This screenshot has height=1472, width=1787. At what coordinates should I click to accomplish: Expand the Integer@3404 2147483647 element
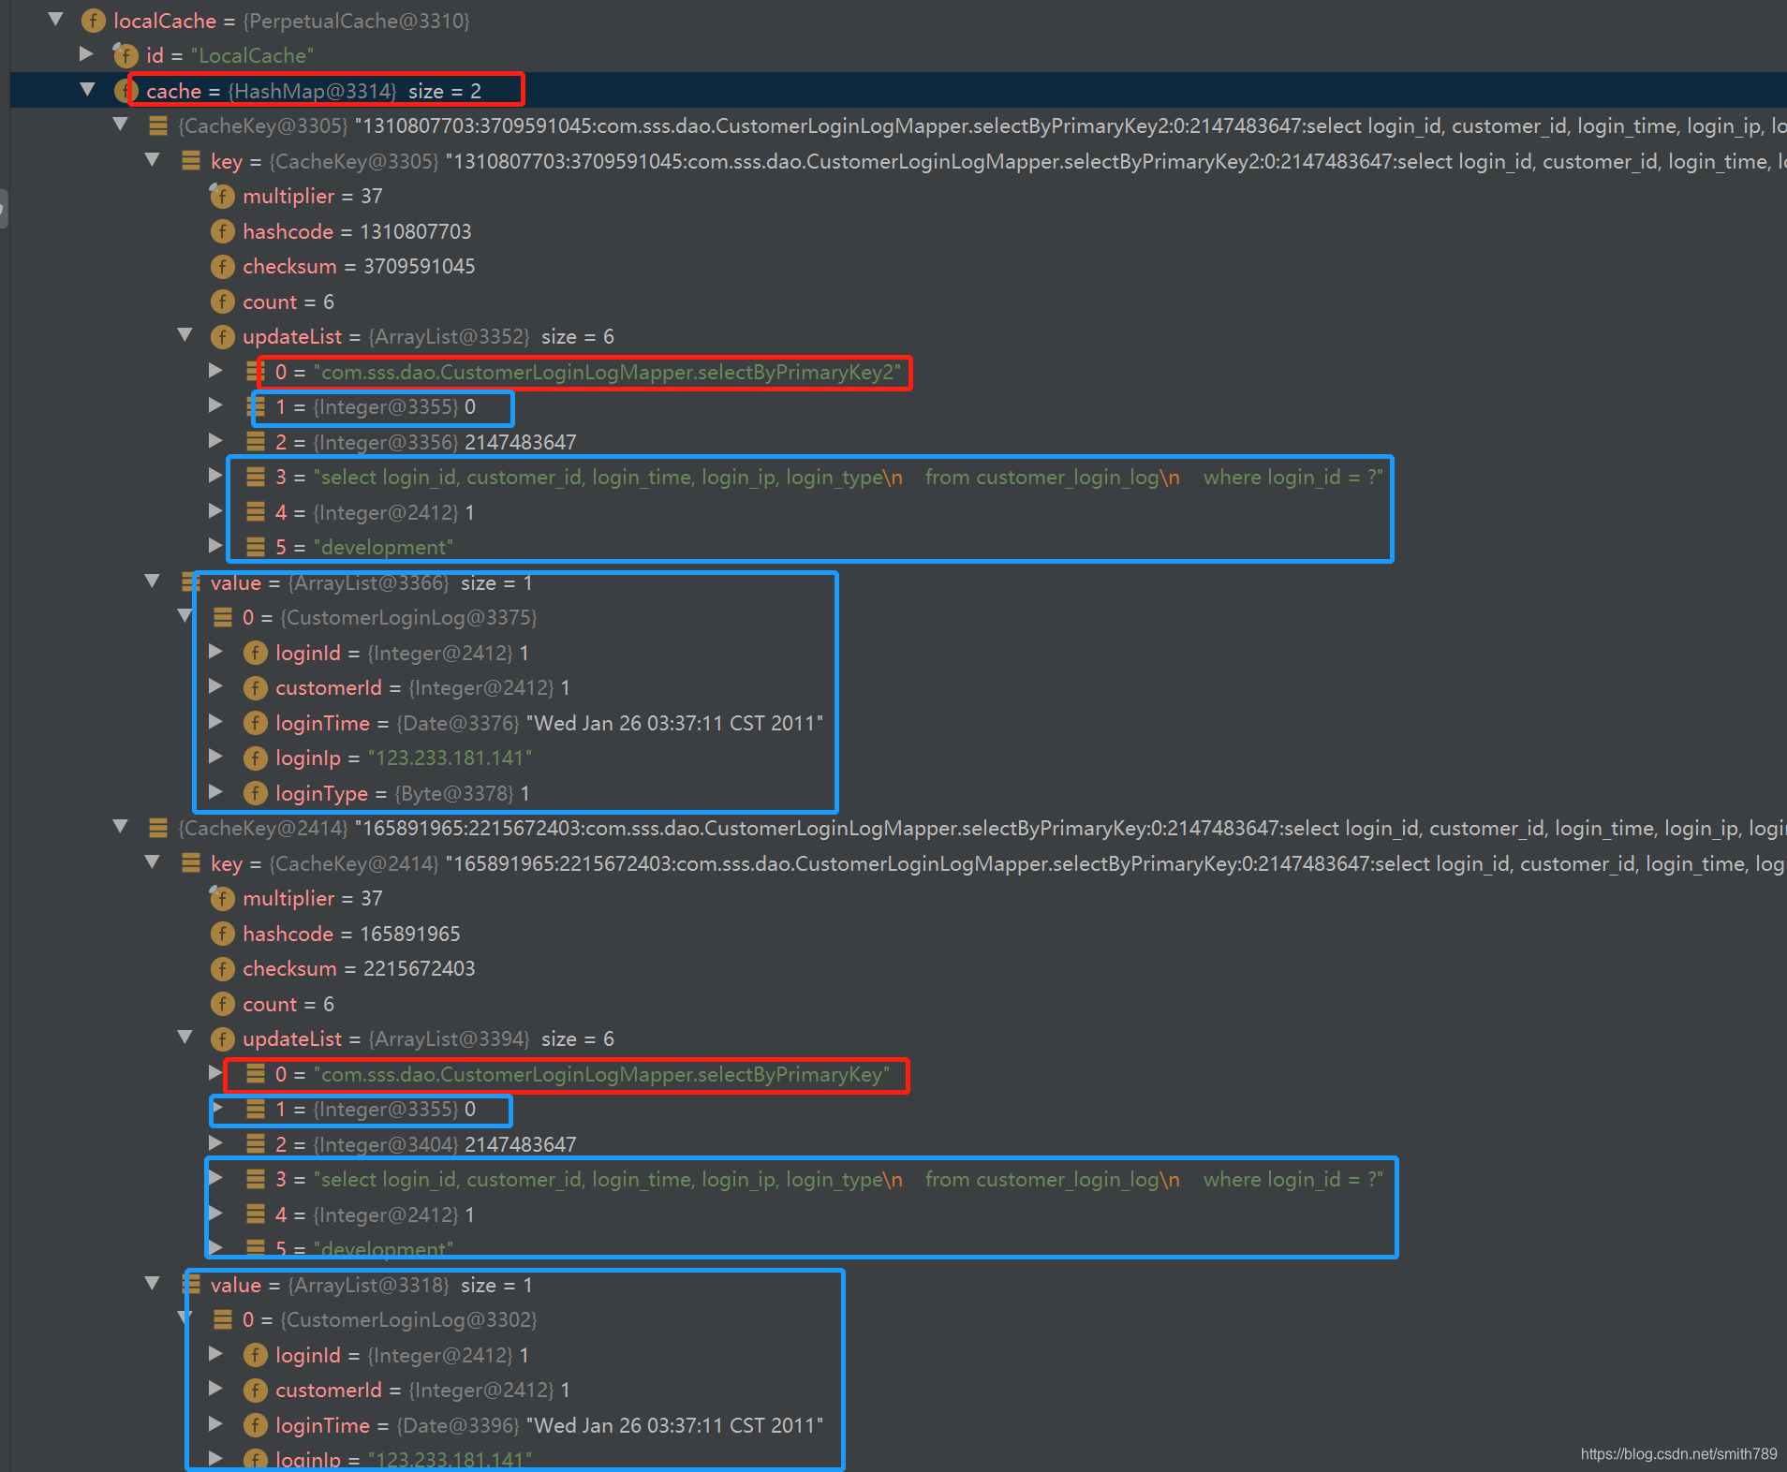pyautogui.click(x=216, y=1143)
